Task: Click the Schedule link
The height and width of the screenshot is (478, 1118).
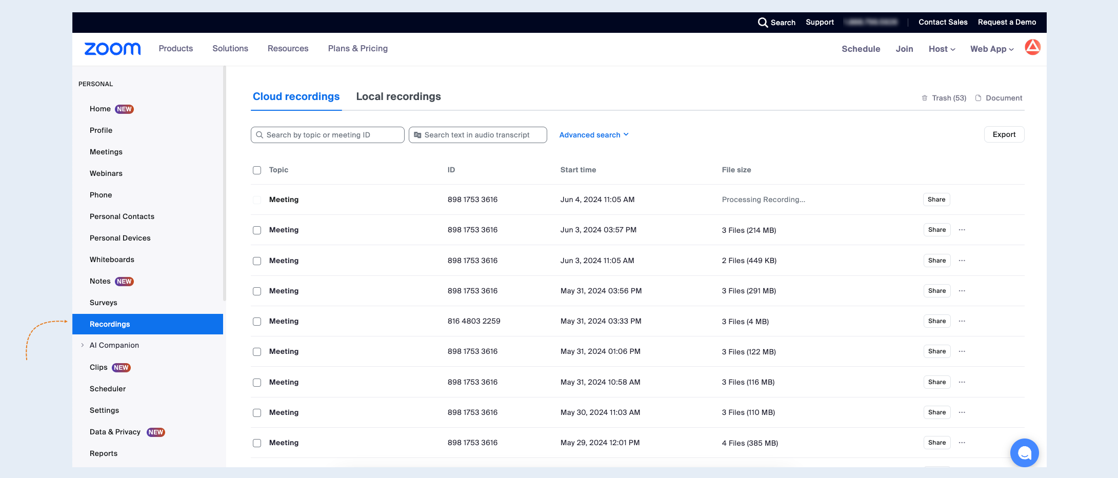Action: point(861,49)
